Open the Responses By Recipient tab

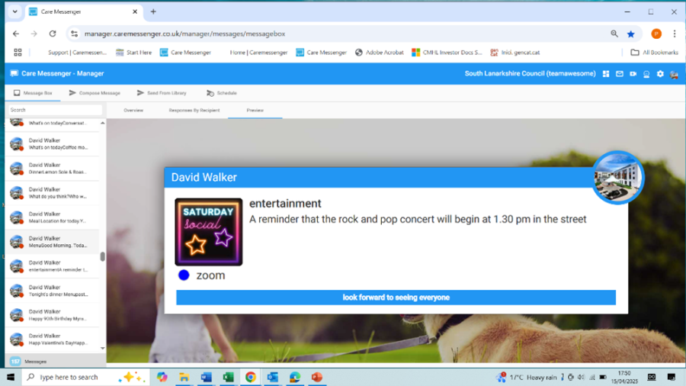pos(194,111)
